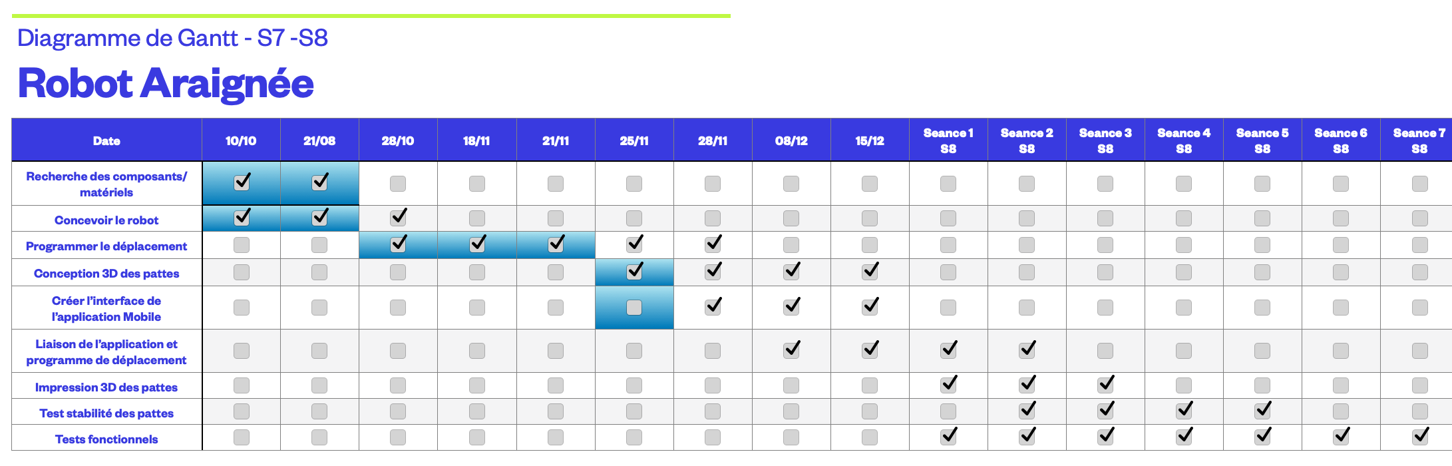The image size is (1452, 466).
Task: Click the "Conception 3D des pattes" row label
Action: coord(106,274)
